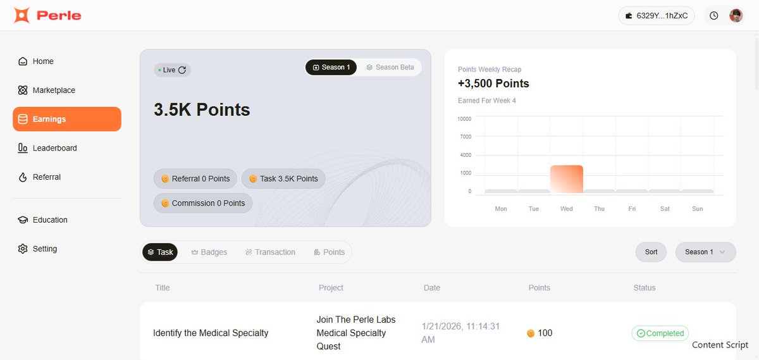Click the Commission 0 Points chip
Image resolution: width=759 pixels, height=360 pixels.
click(x=203, y=203)
